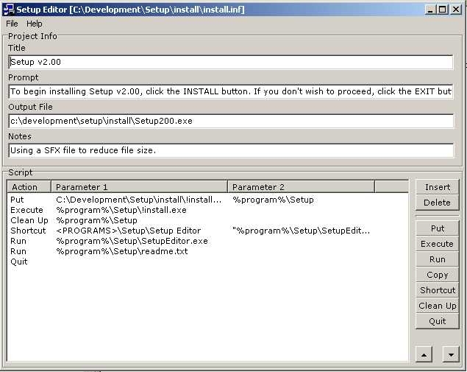Click <PROGRAMS>\Setup\Setup Editor cell

(x=129, y=231)
